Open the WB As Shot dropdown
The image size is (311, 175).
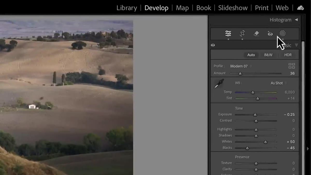[279, 83]
